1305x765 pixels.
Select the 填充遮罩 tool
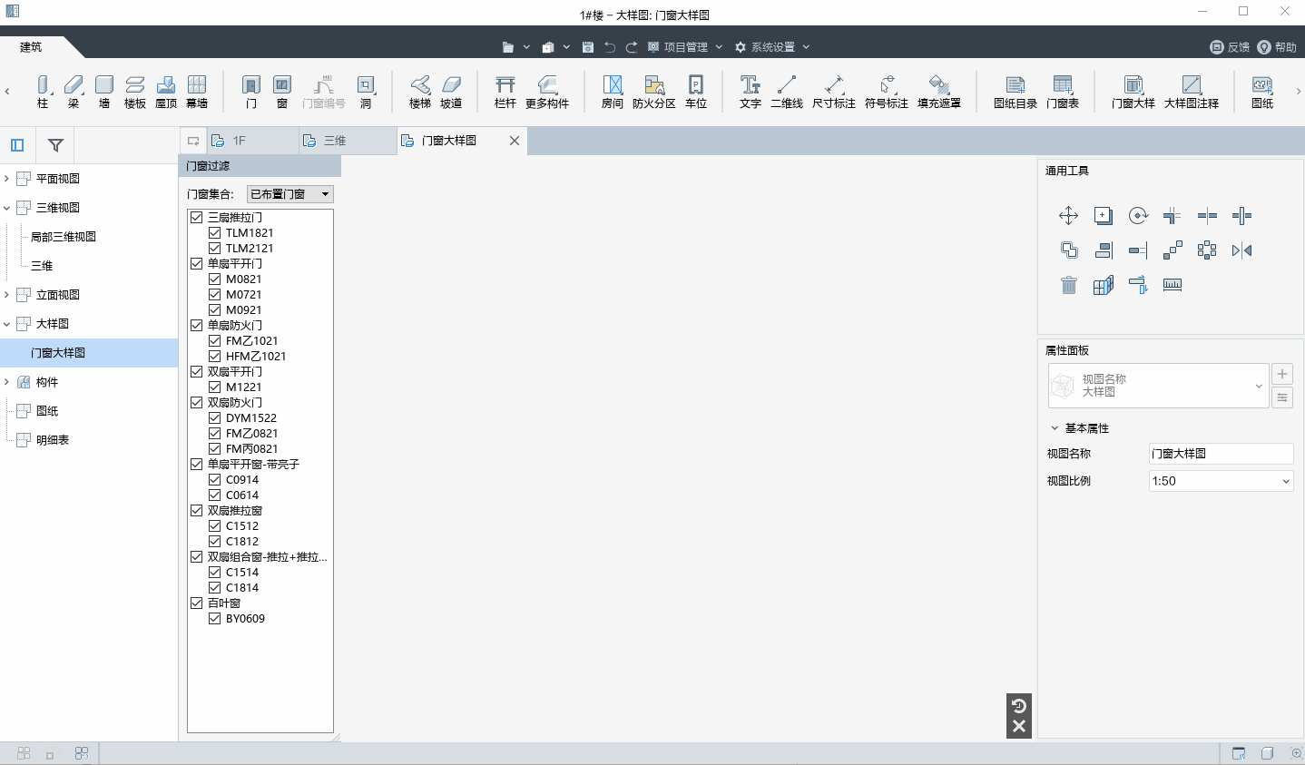(x=939, y=92)
